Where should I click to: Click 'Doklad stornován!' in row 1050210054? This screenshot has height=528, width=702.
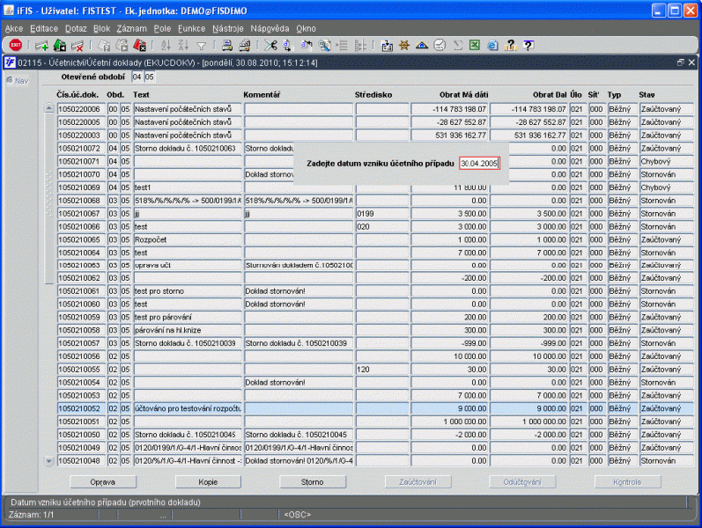coord(299,383)
